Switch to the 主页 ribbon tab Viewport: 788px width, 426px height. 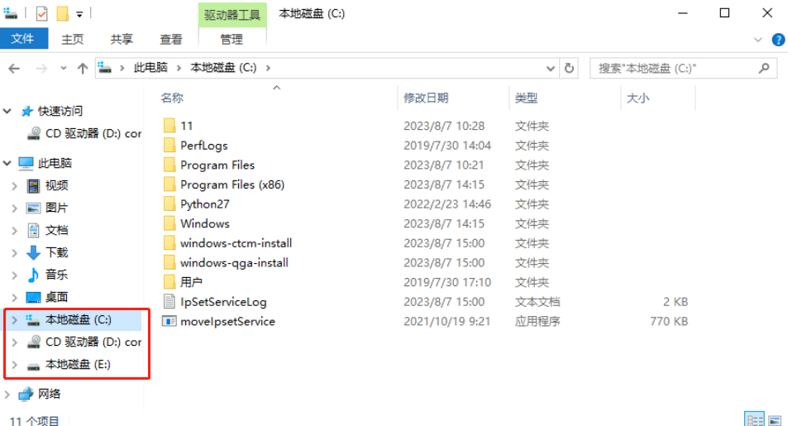point(73,39)
